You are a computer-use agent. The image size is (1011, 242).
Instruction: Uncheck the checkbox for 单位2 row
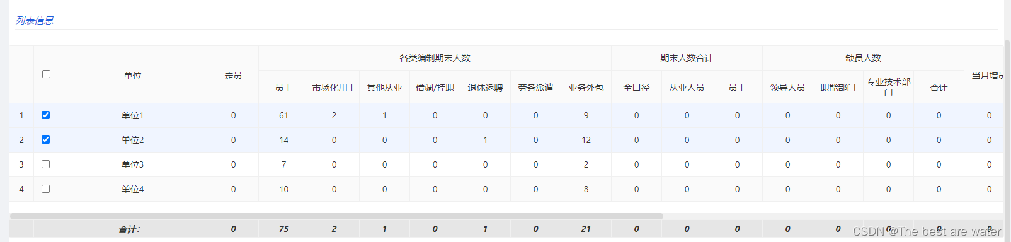[45, 140]
